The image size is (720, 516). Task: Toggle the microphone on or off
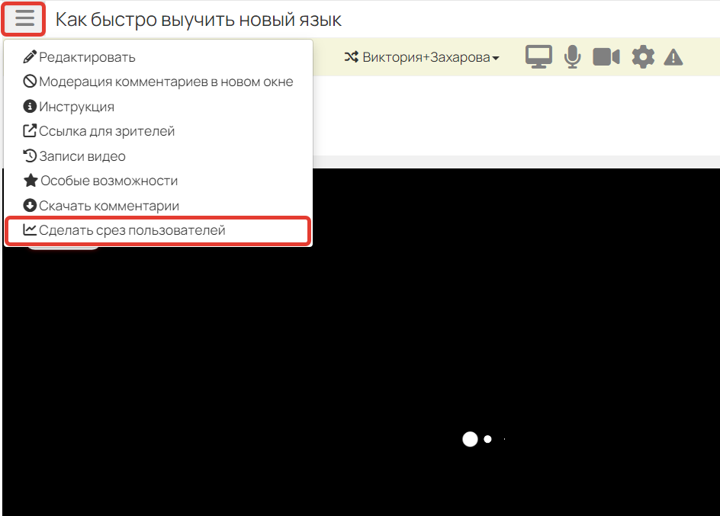(572, 57)
